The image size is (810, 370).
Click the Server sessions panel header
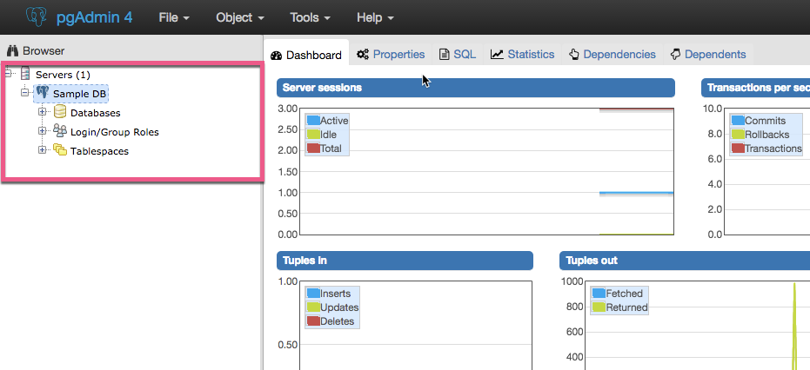pyautogui.click(x=476, y=88)
